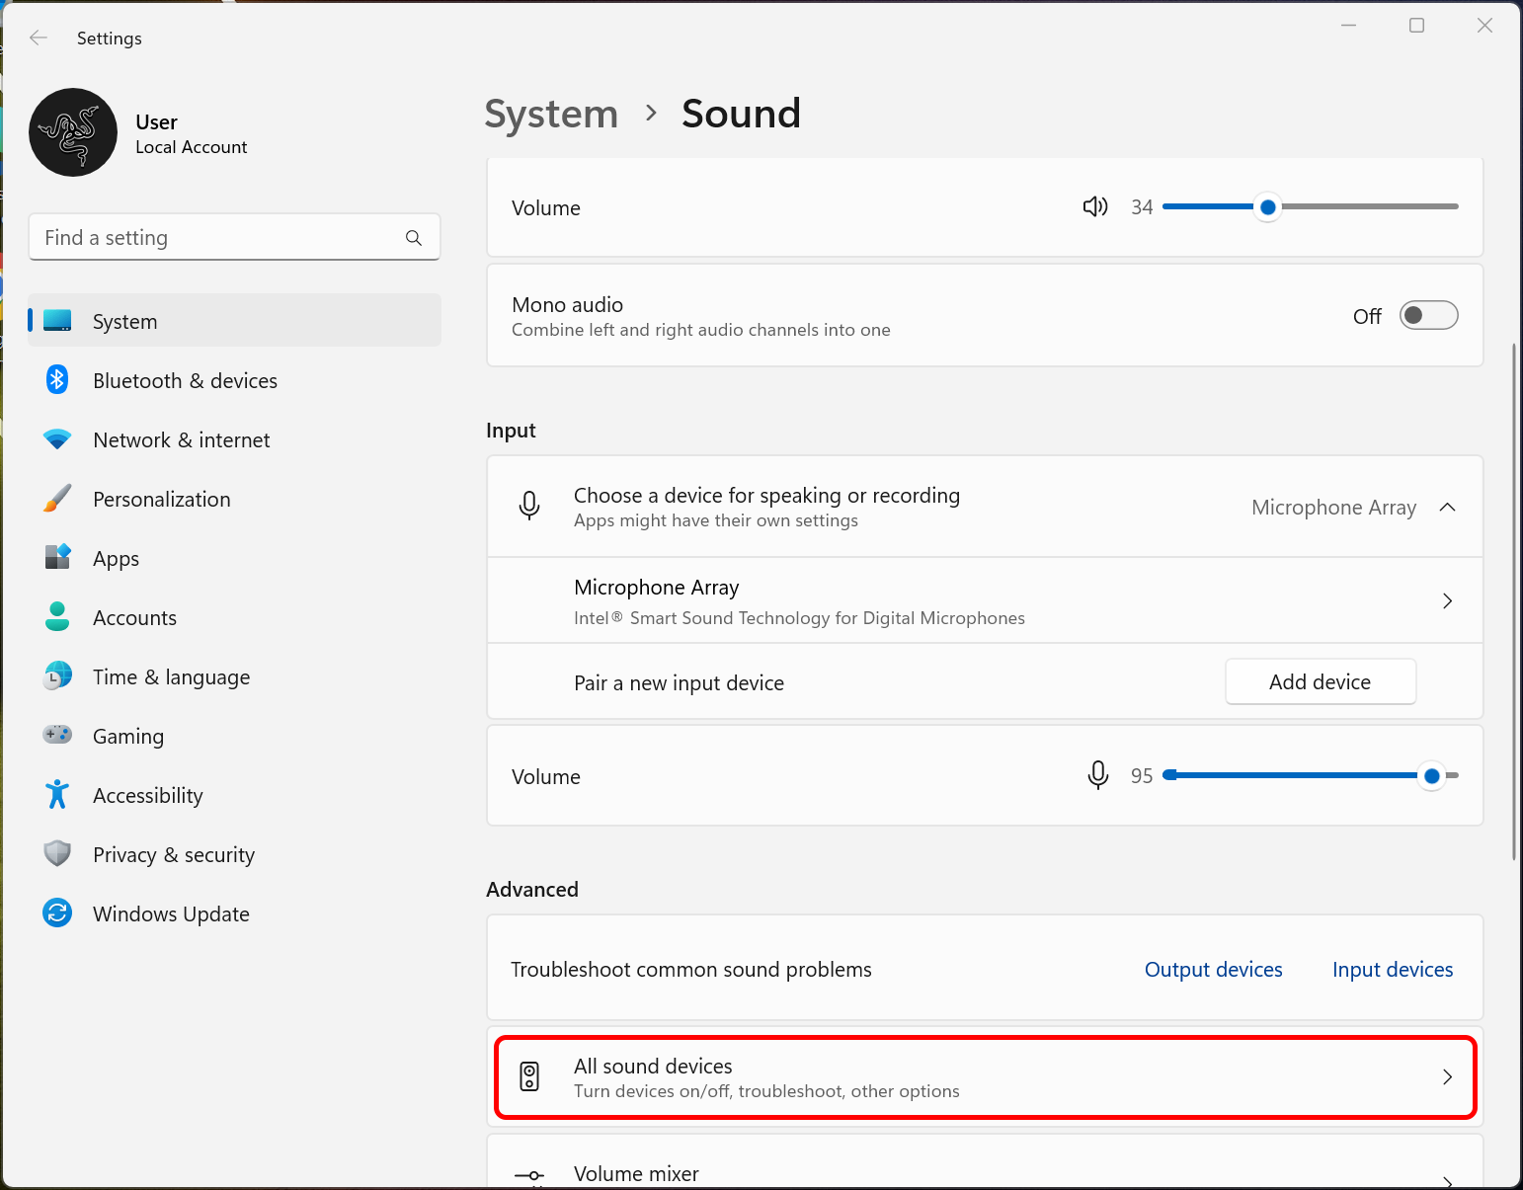Click the back arrow in Settings
Image resolution: width=1523 pixels, height=1190 pixels.
click(x=39, y=38)
